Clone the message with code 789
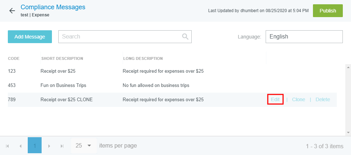The width and height of the screenshot is (351, 155). point(298,99)
